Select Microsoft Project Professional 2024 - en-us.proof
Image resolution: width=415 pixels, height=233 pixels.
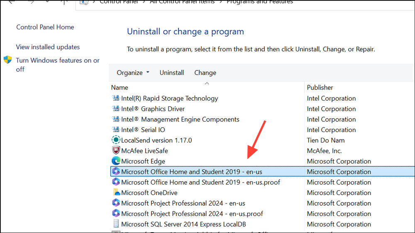coord(192,214)
